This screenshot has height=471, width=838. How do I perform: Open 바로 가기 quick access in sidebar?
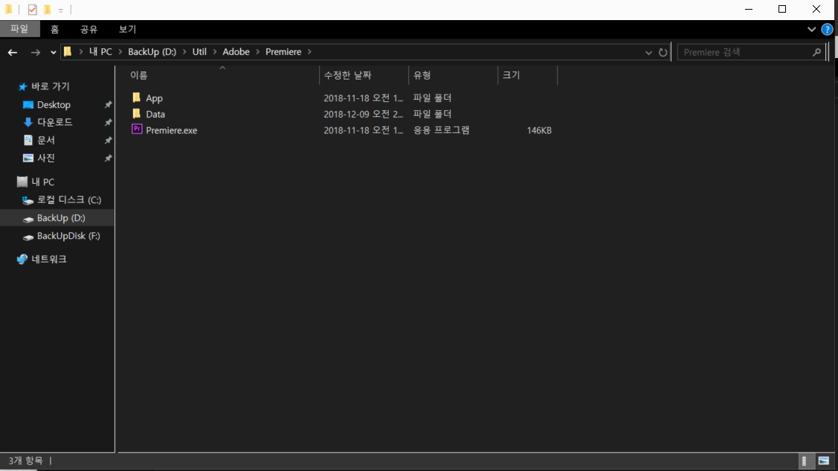pos(51,86)
